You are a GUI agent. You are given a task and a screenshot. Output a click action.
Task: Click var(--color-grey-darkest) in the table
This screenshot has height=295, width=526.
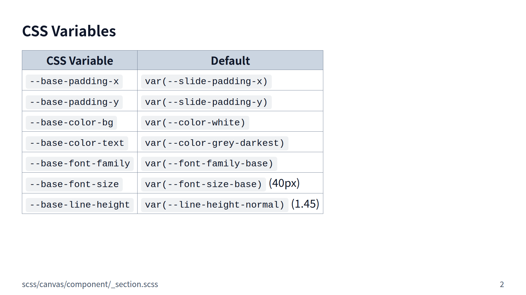(x=215, y=143)
